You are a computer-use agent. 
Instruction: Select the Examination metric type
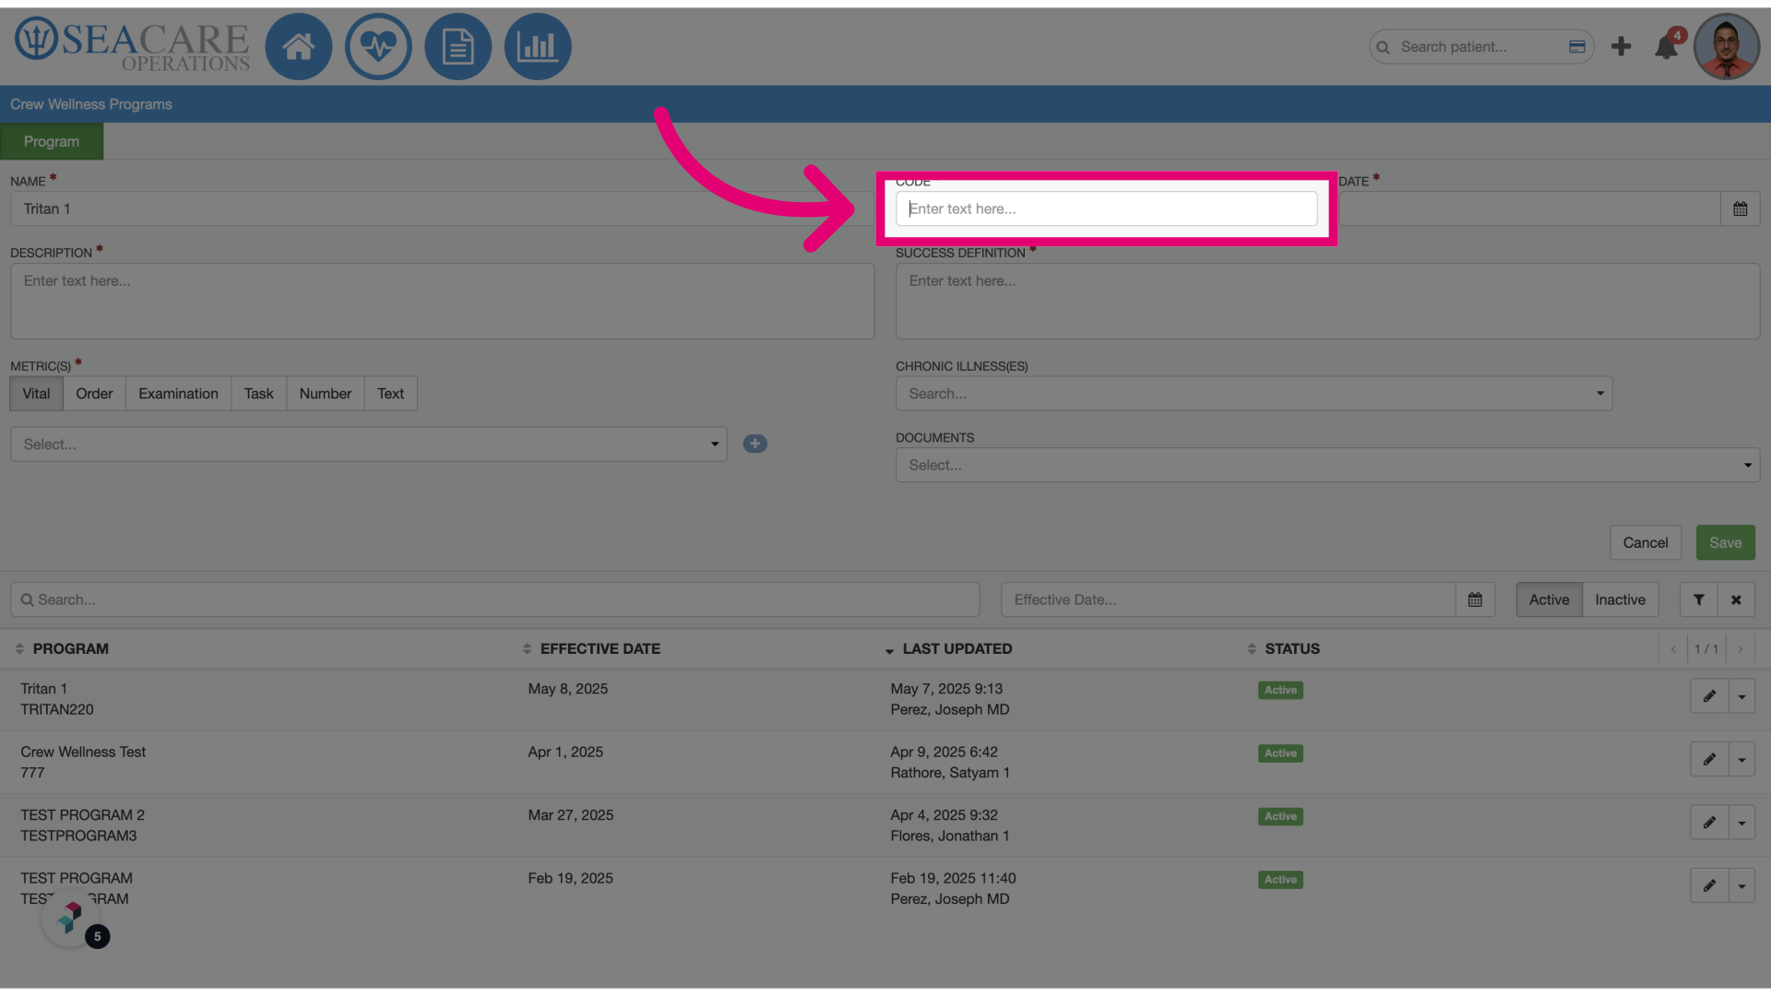coord(178,394)
